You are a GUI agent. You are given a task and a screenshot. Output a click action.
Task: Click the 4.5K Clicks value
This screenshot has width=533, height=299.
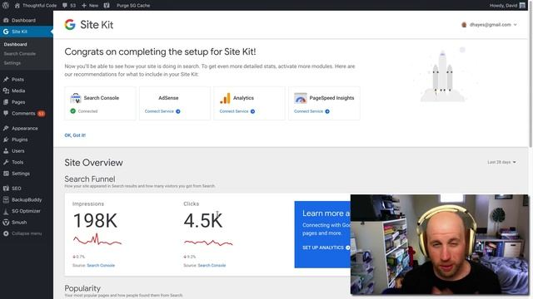(x=203, y=221)
